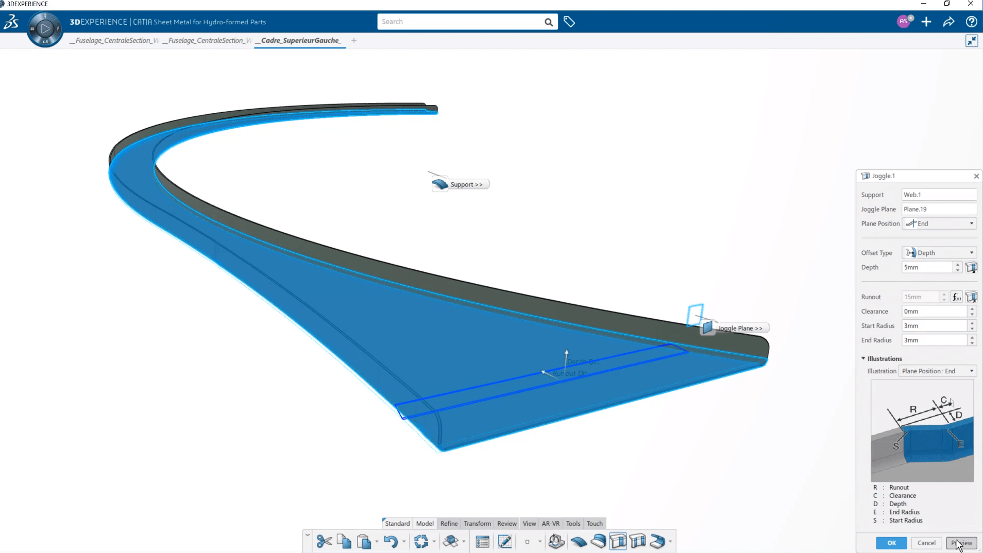Open the Help question mark icon
983x553 pixels.
pos(971,22)
